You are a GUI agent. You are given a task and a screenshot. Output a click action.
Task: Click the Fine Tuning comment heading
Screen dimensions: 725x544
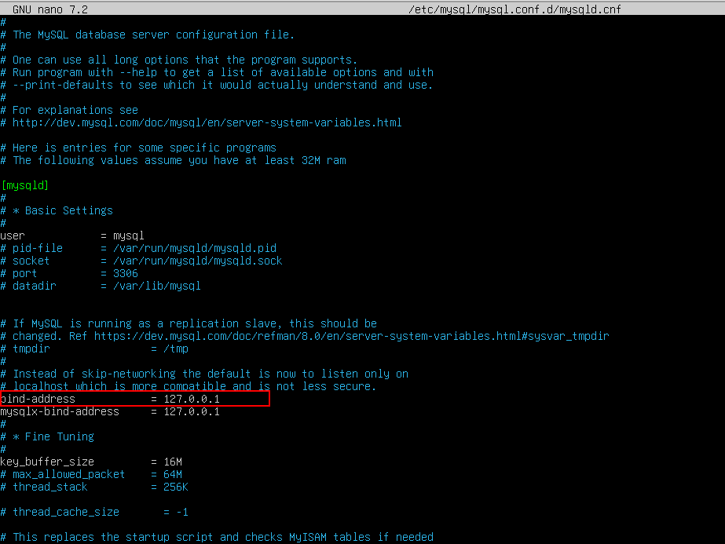58,436
